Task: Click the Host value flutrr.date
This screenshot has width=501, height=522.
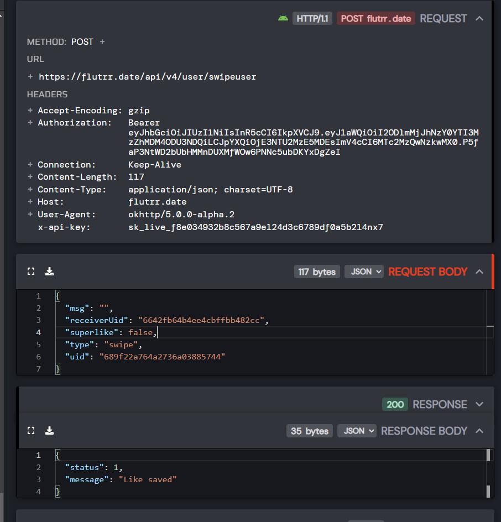Action: (x=158, y=202)
